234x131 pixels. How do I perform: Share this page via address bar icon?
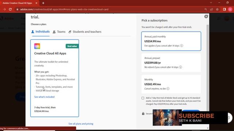click(x=211, y=9)
